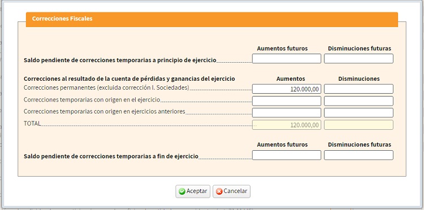
Task: Focus Aumentos futuros field for fin de ejercicio
Action: coord(287,155)
